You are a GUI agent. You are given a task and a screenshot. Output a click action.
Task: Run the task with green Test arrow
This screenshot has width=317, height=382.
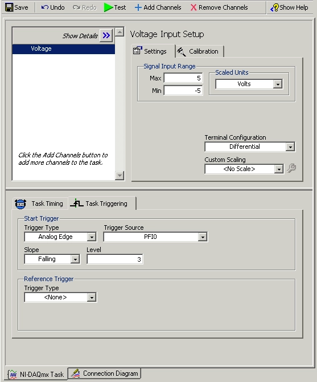point(108,7)
